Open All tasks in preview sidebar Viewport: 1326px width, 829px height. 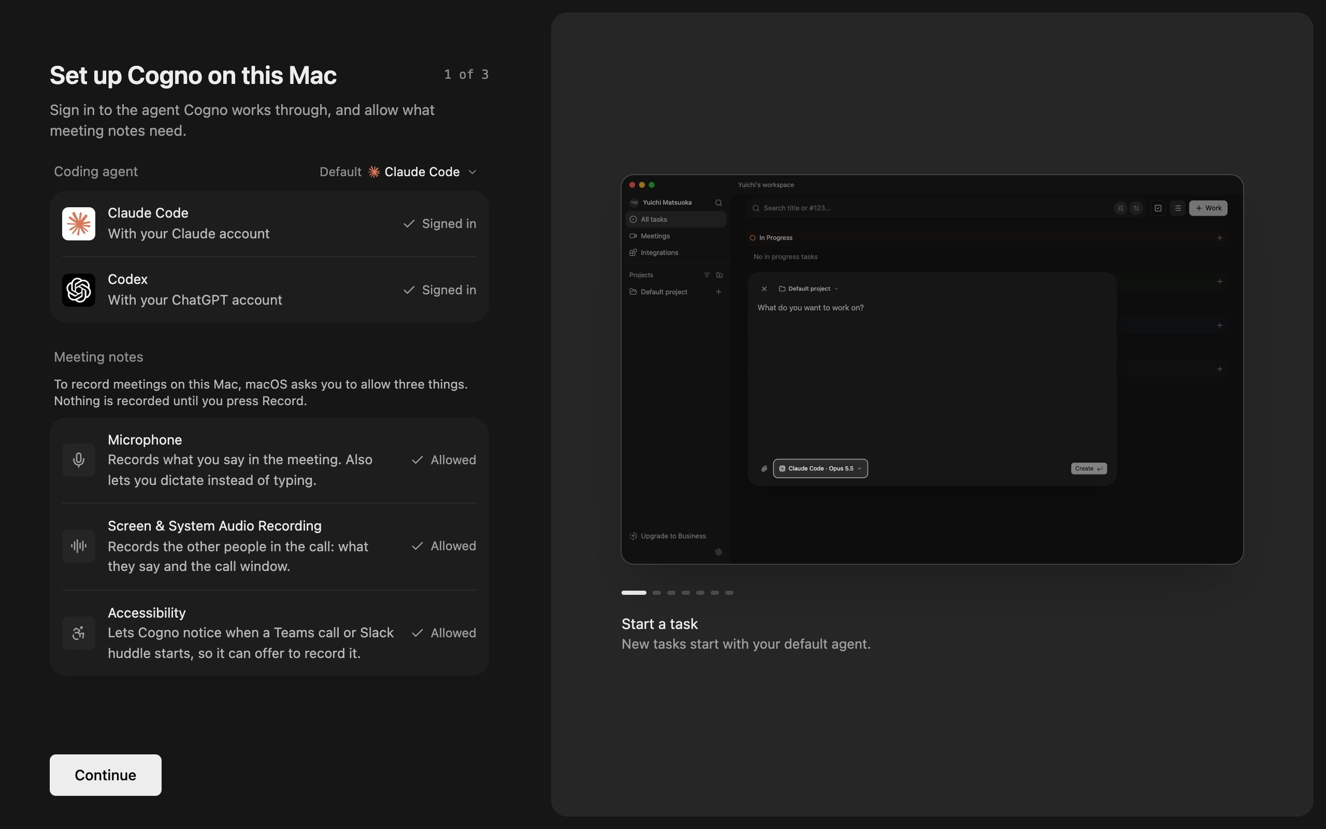(675, 219)
